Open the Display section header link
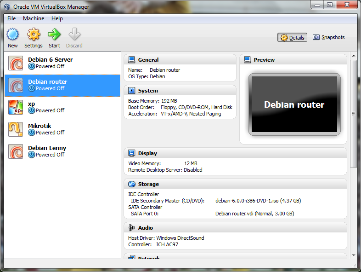Image resolution: width=361 pixels, height=272 pixels. (x=147, y=153)
